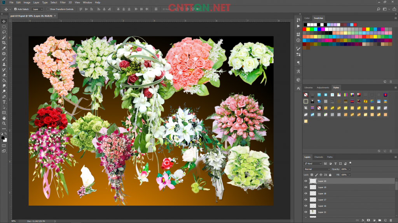The height and width of the screenshot is (223, 398).
Task: Close the psd-6114.psd document tab
Action: 55,16
